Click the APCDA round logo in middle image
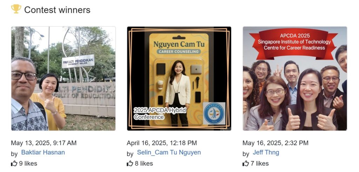Viewport: 359px width, 172px height. 214,113
